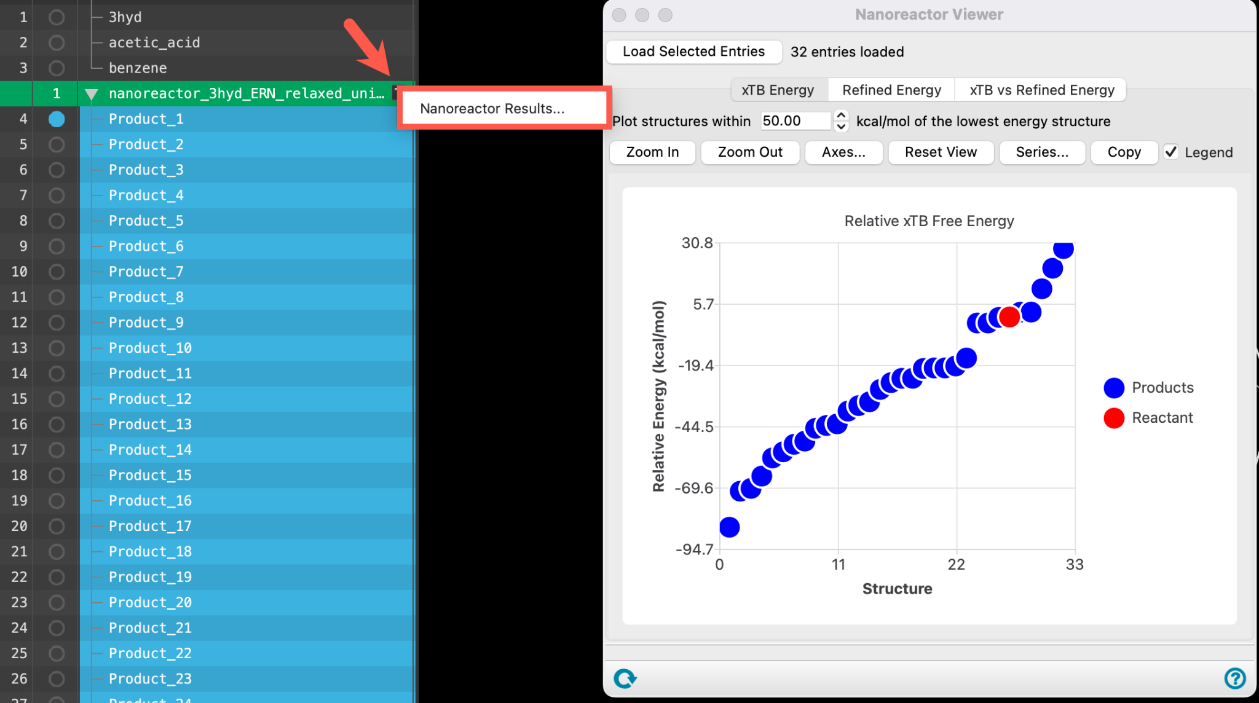Collapse the nanoreactor_3hyd_ERN group
Screen dimensions: 1259x703
92,94
